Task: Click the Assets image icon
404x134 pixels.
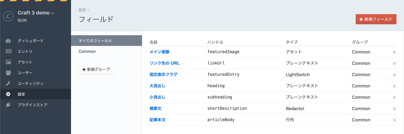Action: (9, 62)
